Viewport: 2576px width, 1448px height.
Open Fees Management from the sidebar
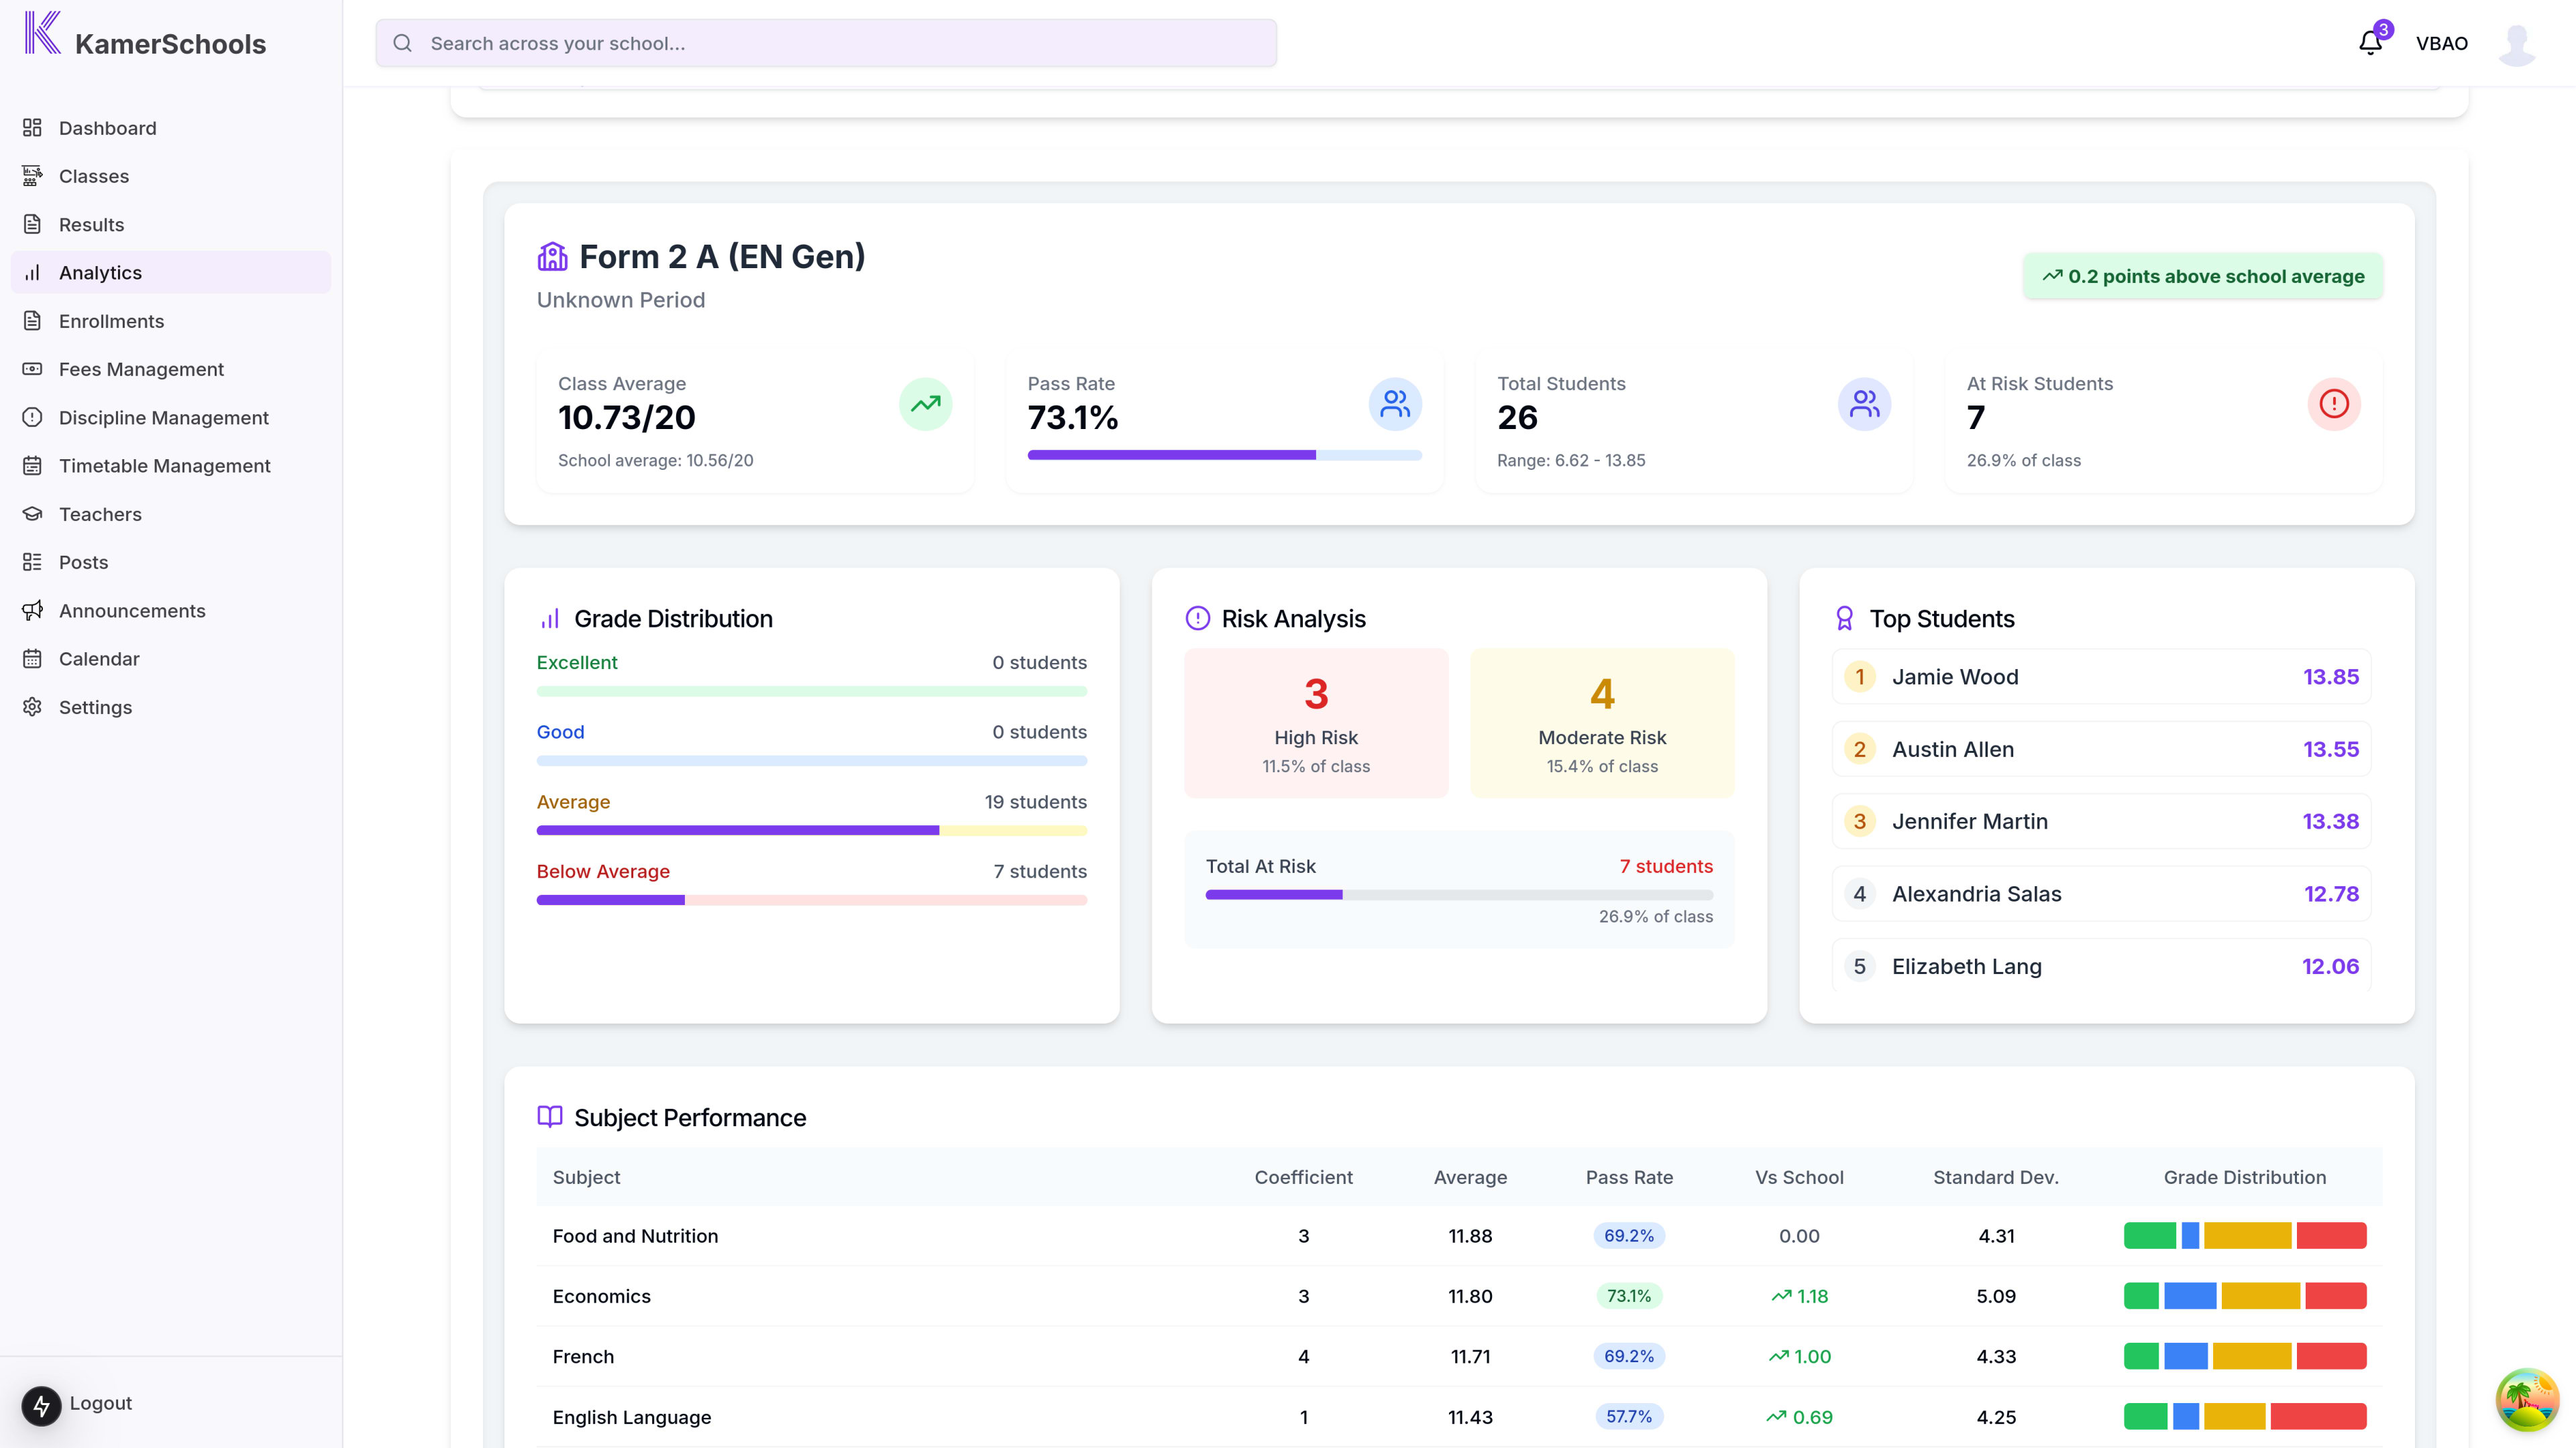pos(141,369)
